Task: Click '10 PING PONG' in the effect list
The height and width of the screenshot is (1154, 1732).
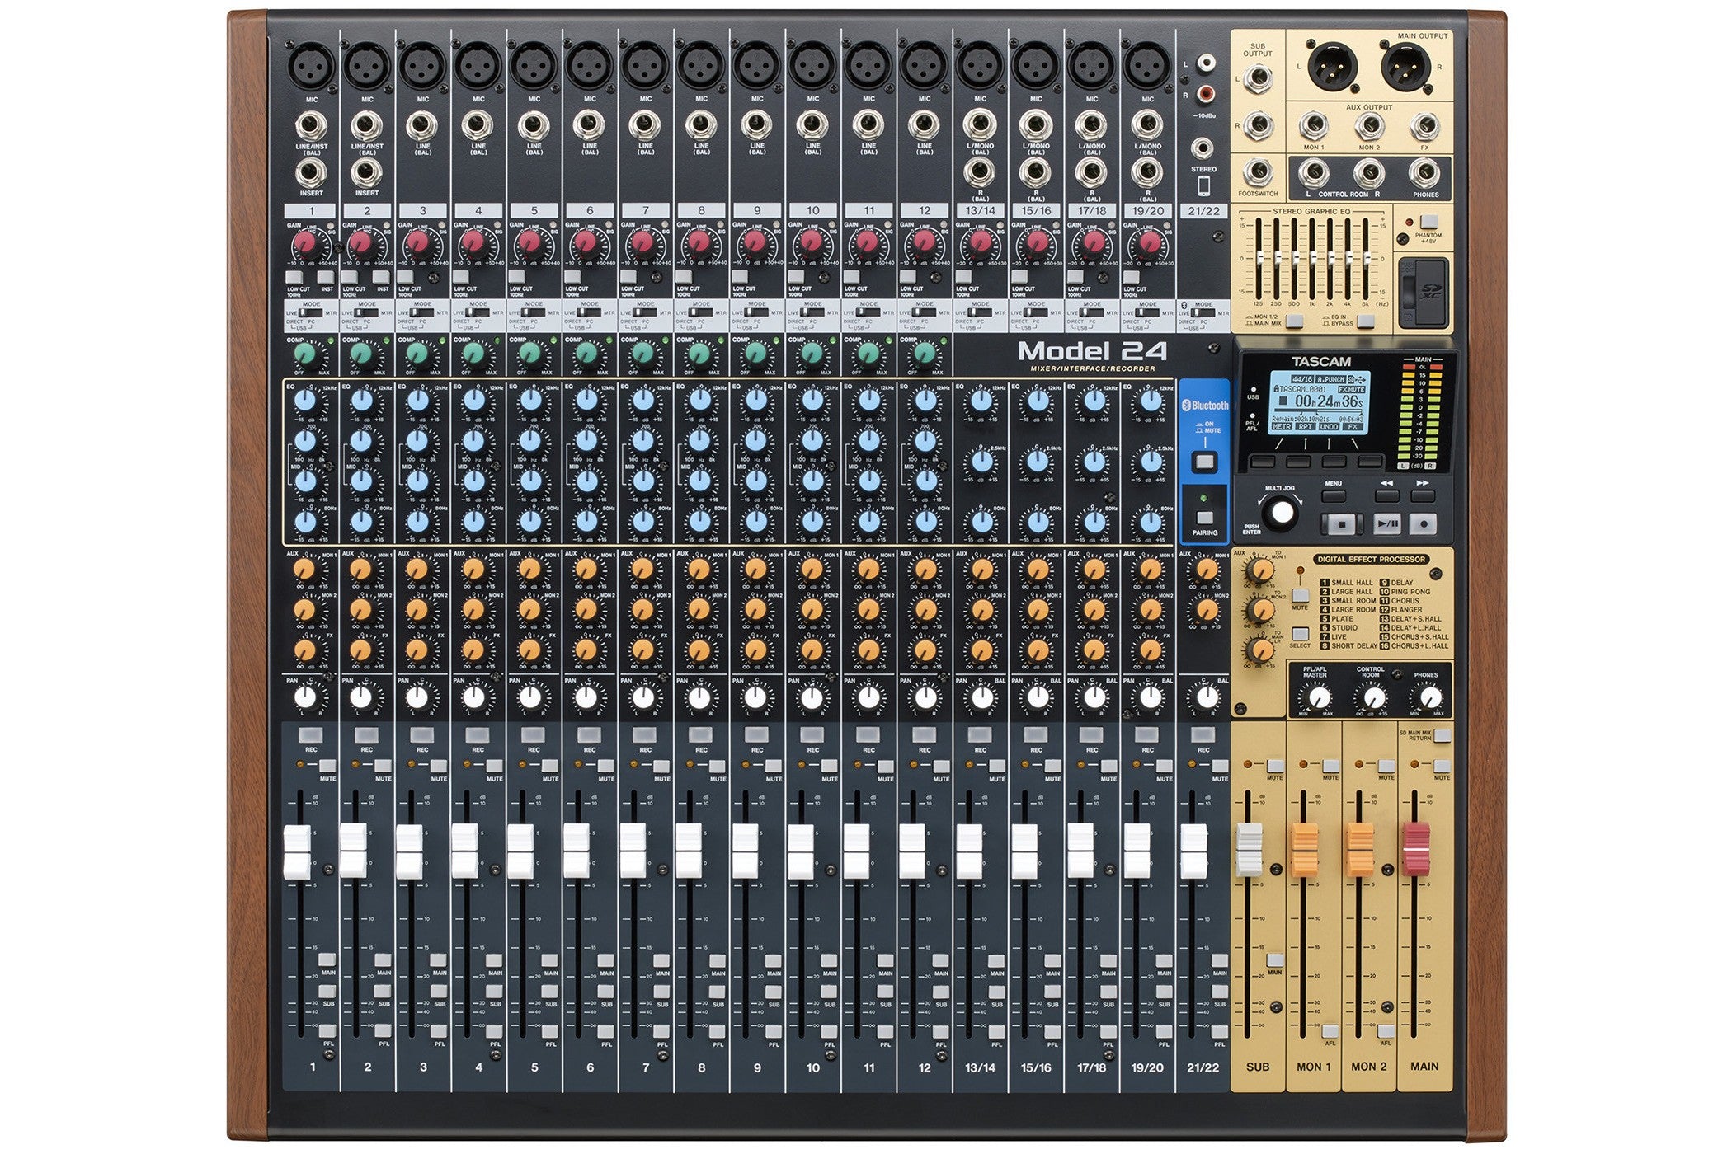Action: [1405, 592]
